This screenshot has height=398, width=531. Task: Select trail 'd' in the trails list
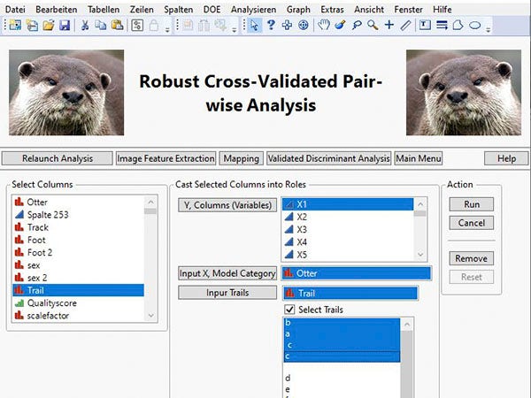pyautogui.click(x=288, y=378)
